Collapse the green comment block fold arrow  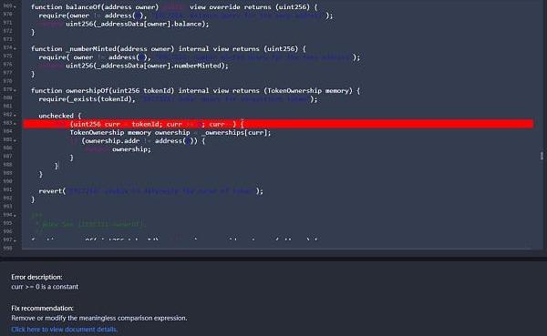point(15,216)
